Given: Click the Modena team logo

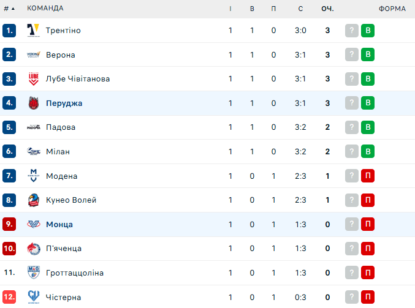Looking at the screenshot, I should (33, 176).
